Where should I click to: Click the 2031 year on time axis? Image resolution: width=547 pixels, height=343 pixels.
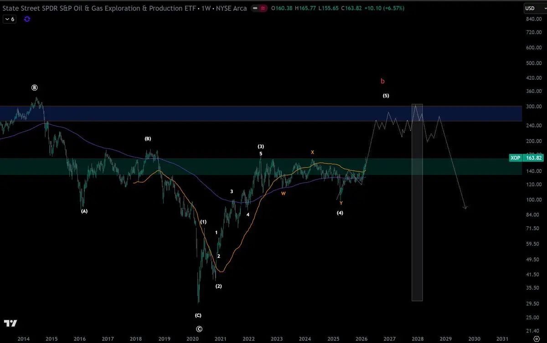[x=502, y=338]
